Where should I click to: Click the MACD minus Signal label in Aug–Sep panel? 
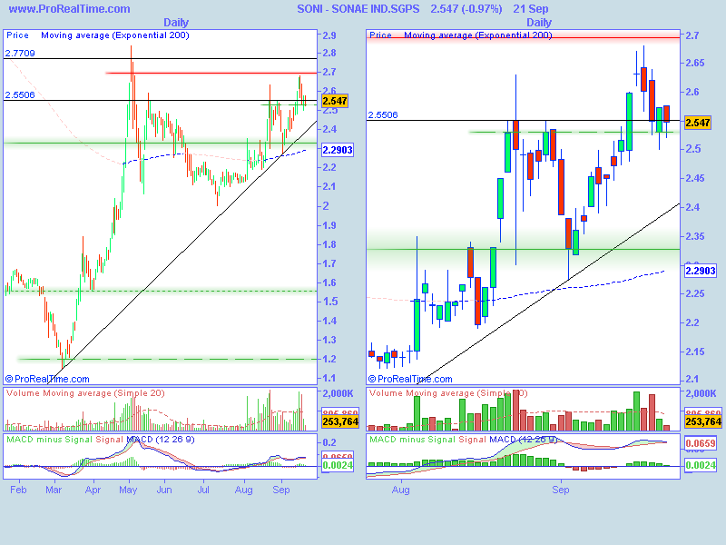click(413, 440)
